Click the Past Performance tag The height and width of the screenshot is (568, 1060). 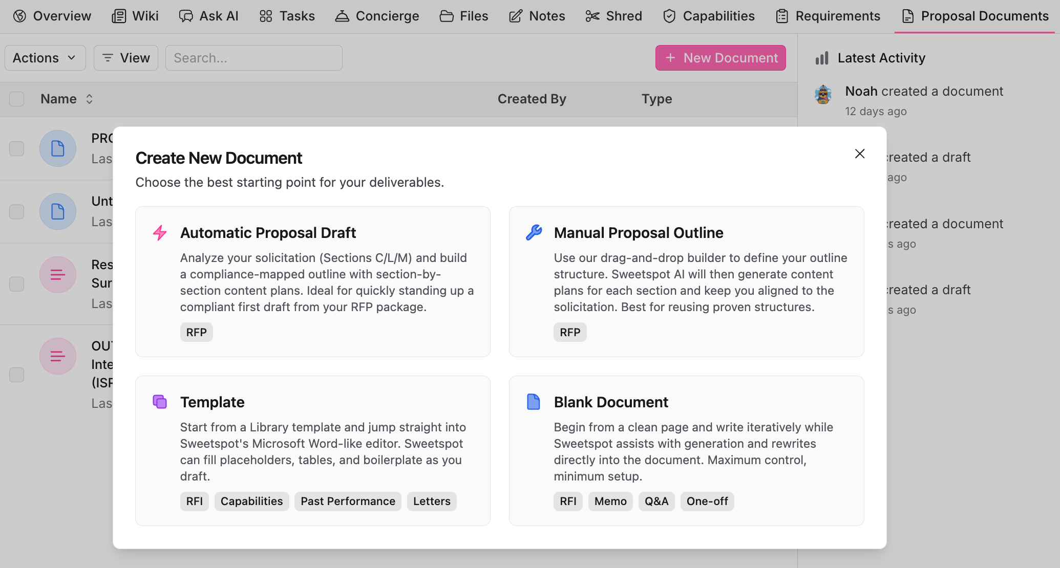pyautogui.click(x=348, y=501)
